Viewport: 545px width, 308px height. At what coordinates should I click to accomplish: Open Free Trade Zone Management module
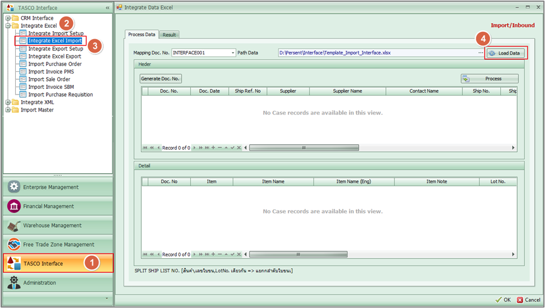[x=58, y=245]
